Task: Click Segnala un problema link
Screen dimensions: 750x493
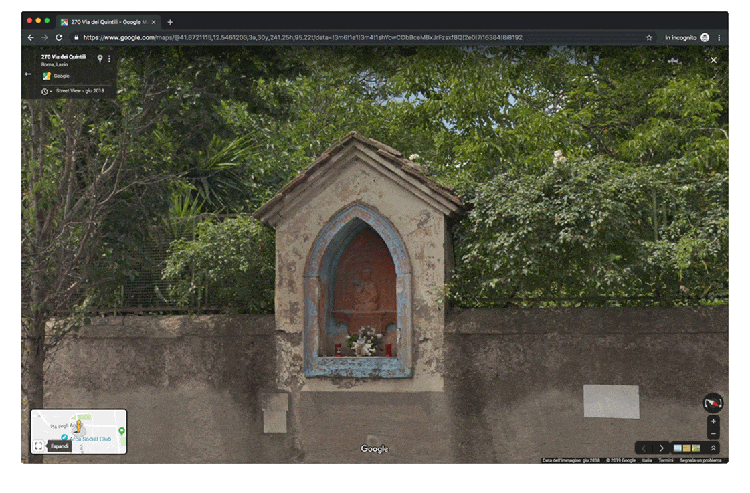Action: (700, 460)
